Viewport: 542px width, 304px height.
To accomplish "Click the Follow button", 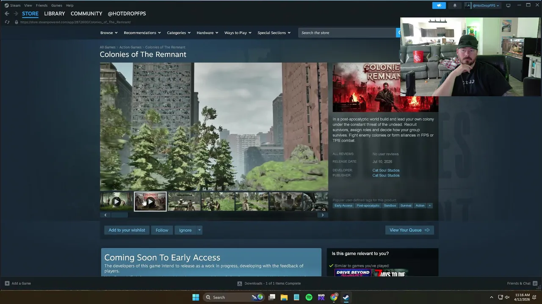I will pos(162,230).
